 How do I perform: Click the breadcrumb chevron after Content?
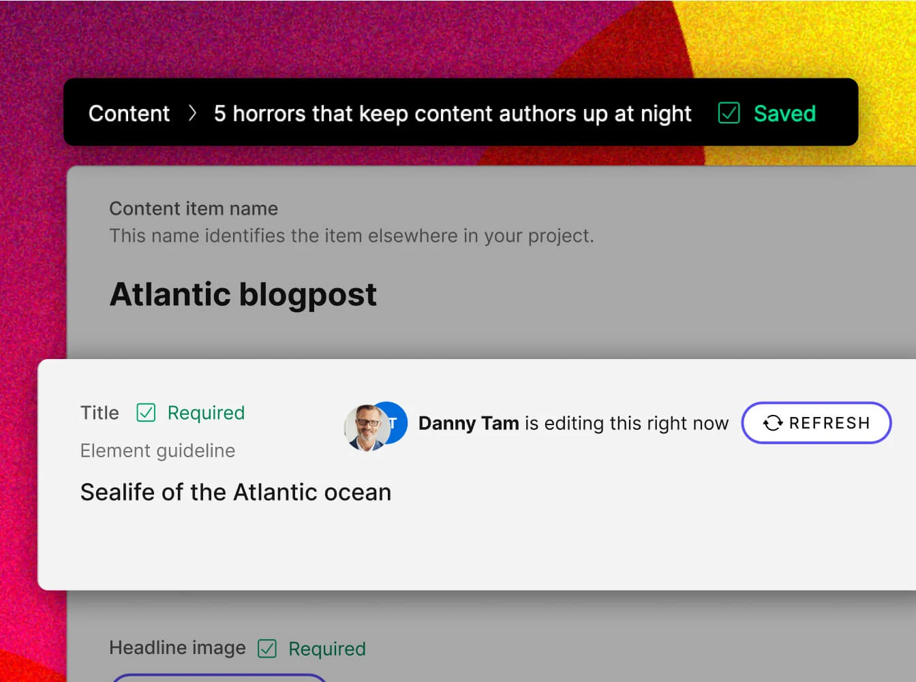(x=192, y=113)
